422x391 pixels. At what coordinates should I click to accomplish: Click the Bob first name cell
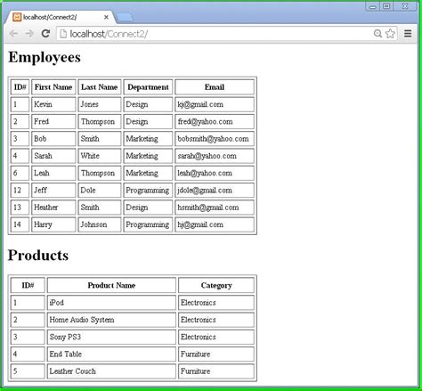(x=53, y=139)
